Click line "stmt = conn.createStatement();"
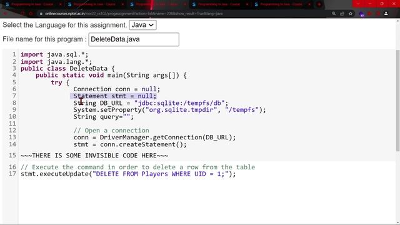This screenshot has width=400, height=225. tap(130, 144)
